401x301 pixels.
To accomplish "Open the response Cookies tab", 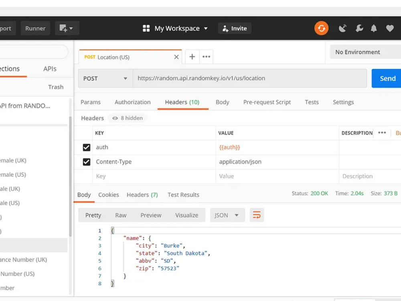I will pos(108,195).
